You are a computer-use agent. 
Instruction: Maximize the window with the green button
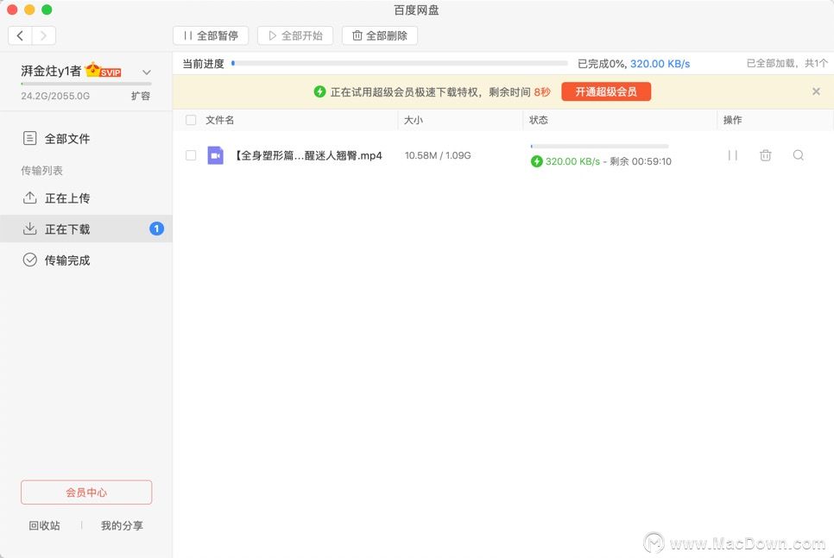[x=47, y=9]
